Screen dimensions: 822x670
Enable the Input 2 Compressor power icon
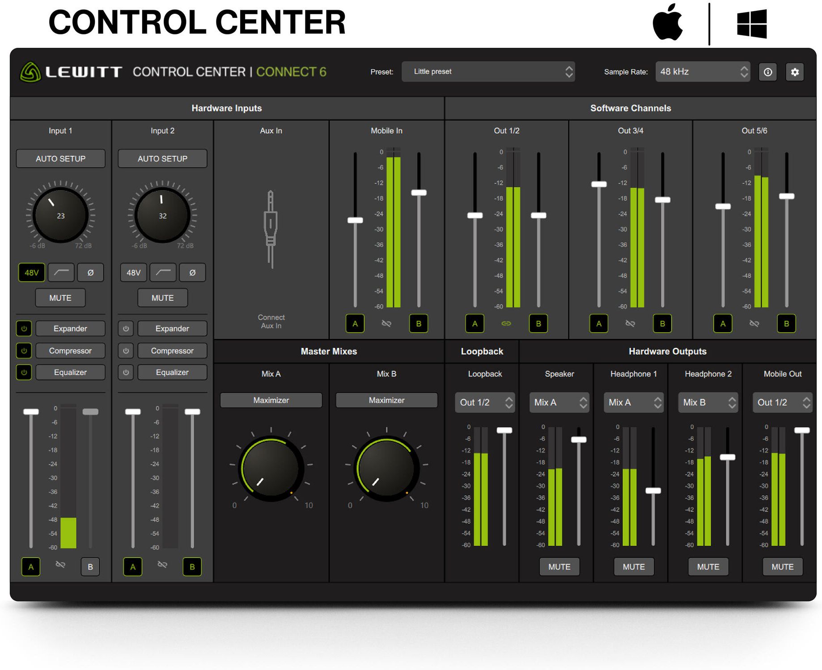click(126, 351)
